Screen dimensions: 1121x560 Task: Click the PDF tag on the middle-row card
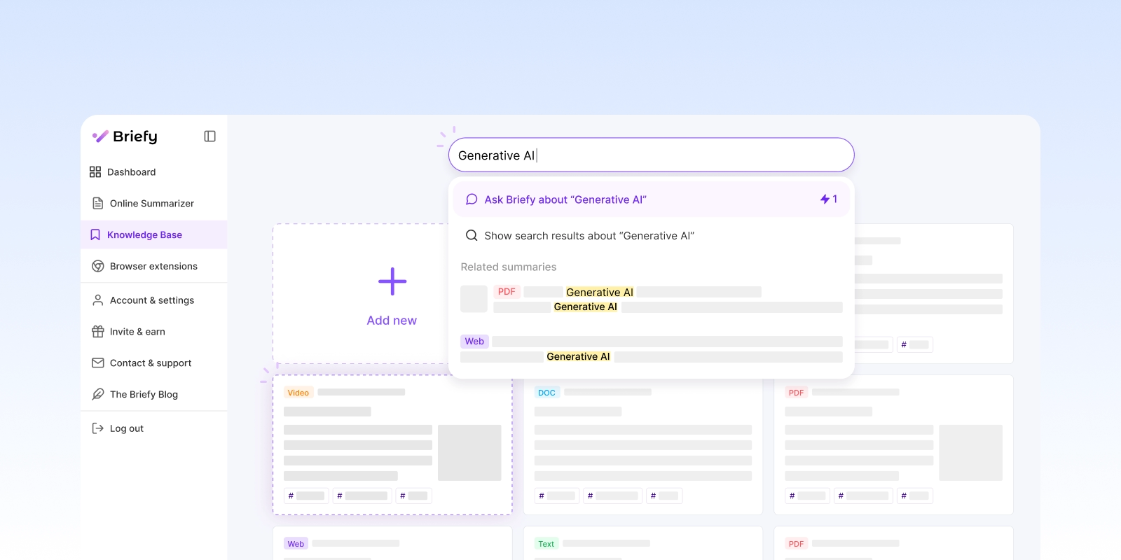[x=797, y=393]
